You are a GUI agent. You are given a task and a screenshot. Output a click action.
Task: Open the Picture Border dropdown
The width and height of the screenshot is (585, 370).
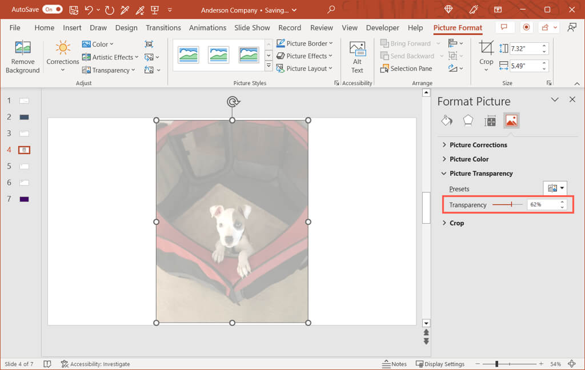tap(304, 43)
